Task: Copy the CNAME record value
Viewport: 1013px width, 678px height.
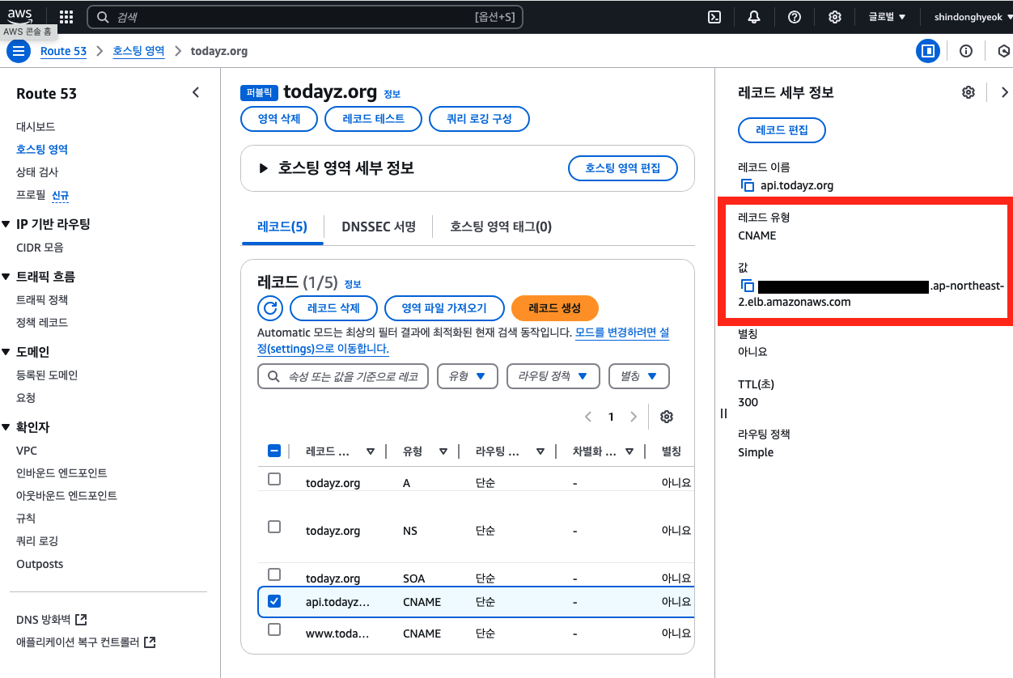Action: pos(748,286)
